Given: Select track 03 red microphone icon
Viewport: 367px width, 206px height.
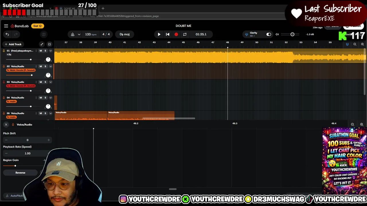Looking at the screenshot, I should (4, 82).
